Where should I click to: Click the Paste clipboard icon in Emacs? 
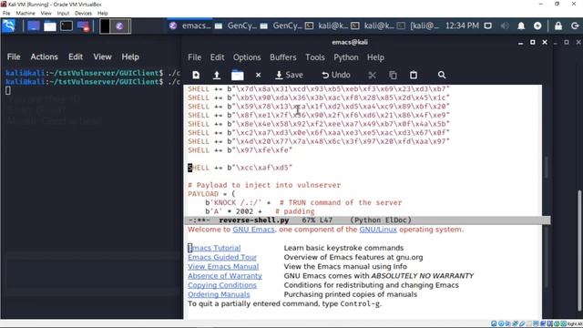coord(414,75)
